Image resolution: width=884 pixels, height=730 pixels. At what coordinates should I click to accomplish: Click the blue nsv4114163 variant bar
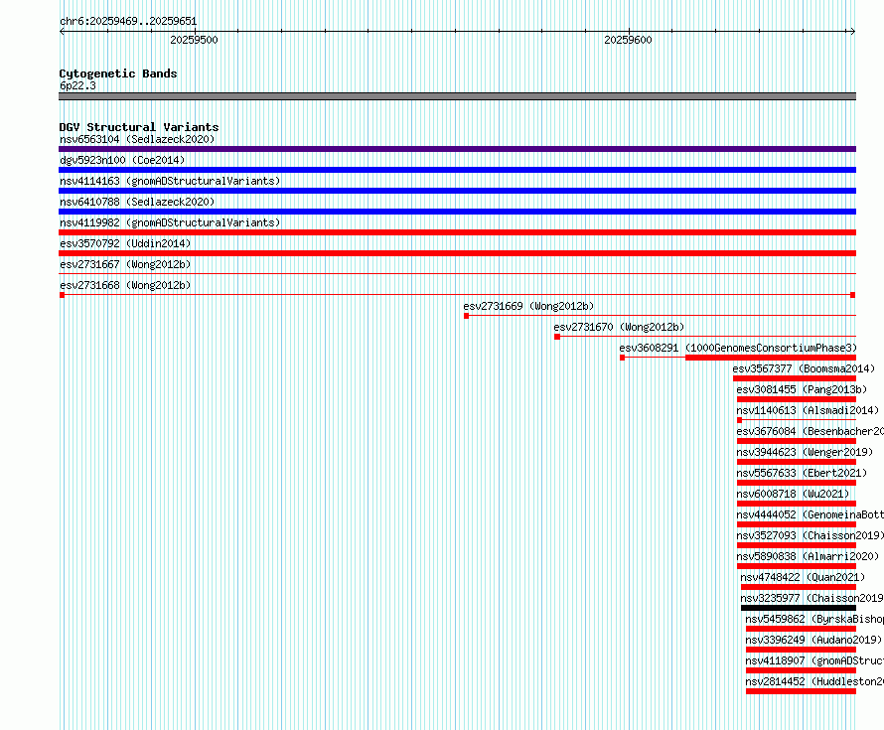click(457, 191)
